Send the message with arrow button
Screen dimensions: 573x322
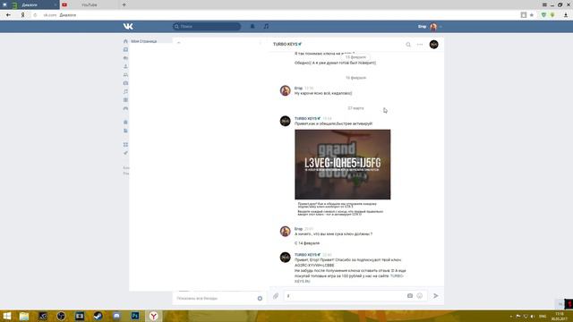coord(436,296)
